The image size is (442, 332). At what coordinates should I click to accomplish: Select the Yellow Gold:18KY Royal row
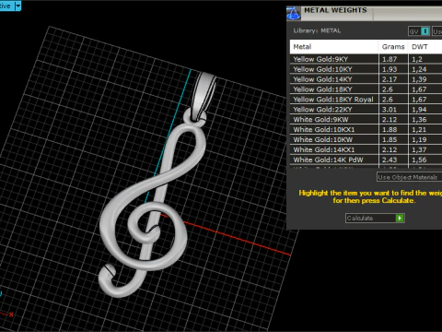click(366, 100)
